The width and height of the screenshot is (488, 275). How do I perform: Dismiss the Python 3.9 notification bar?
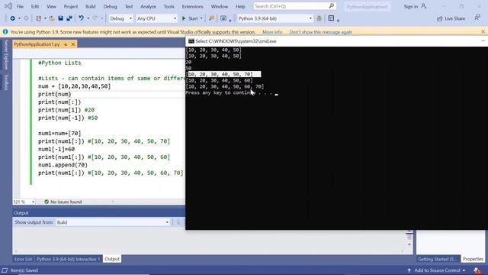(483, 32)
